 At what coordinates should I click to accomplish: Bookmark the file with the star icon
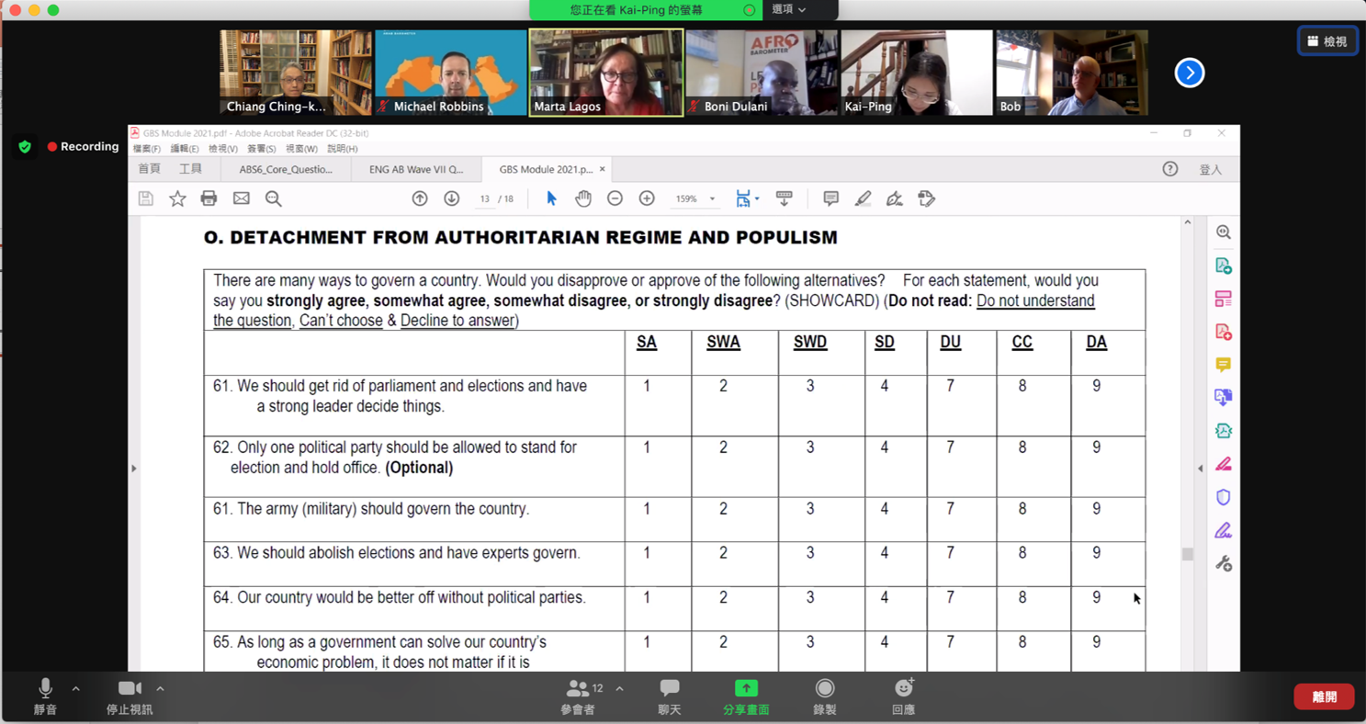pyautogui.click(x=177, y=198)
